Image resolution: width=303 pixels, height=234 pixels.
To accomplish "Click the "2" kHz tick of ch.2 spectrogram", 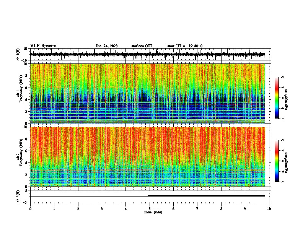I will pyautogui.click(x=27, y=175).
